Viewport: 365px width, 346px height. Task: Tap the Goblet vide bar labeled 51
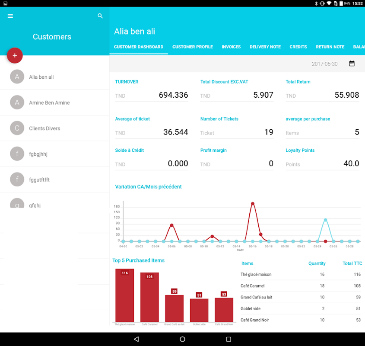pyautogui.click(x=199, y=311)
